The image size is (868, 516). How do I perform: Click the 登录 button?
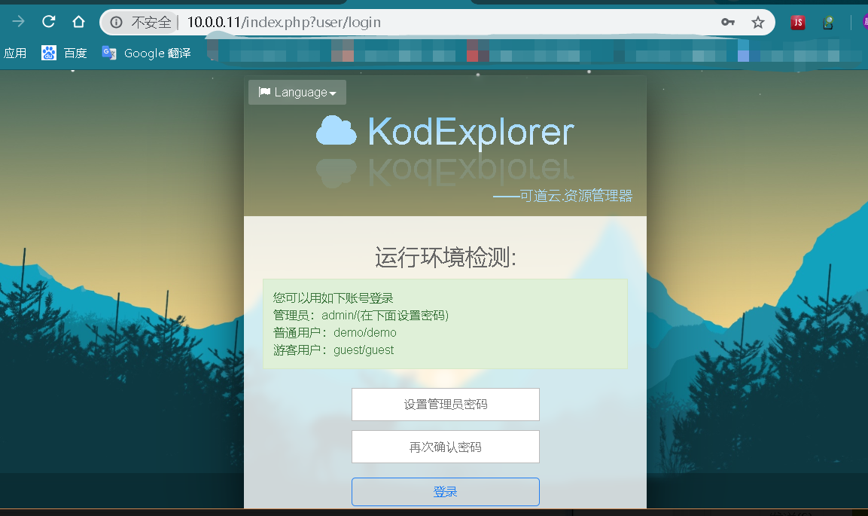446,492
